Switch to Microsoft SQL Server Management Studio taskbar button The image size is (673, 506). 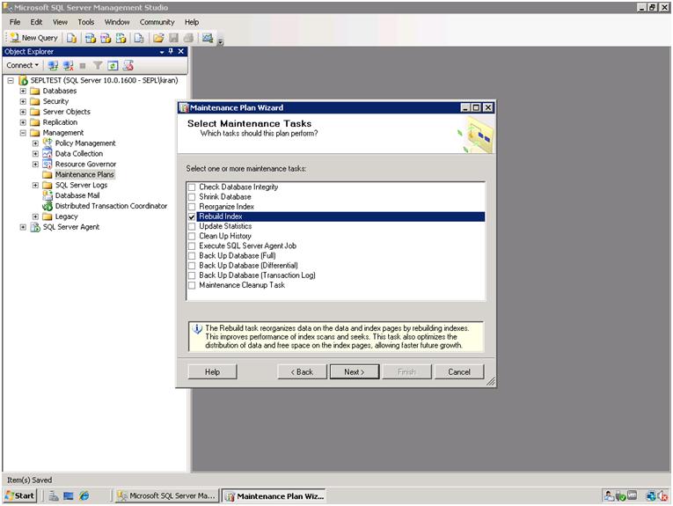point(168,495)
